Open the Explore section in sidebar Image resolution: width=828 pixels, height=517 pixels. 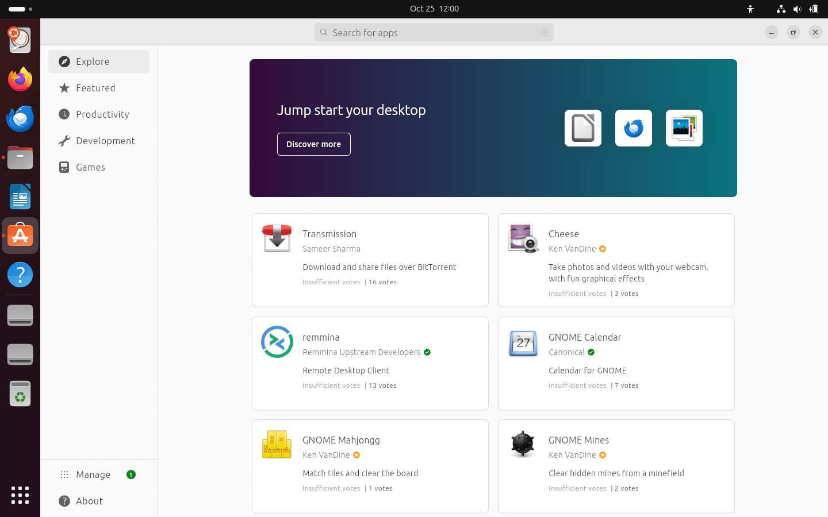[x=99, y=61]
